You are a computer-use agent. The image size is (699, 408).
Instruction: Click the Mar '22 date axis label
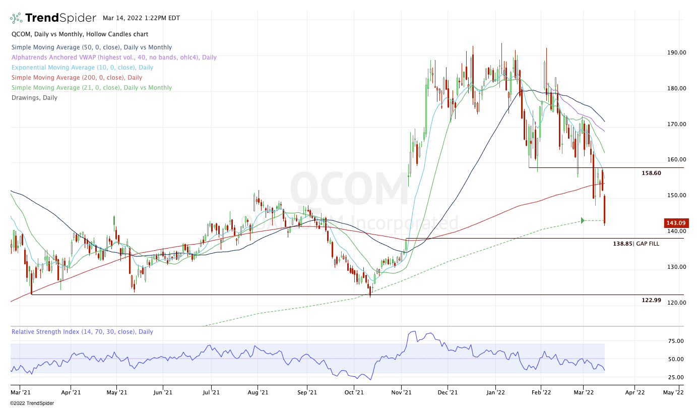(x=584, y=391)
